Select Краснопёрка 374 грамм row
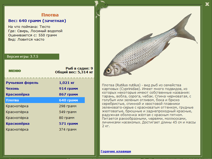212x159 pixels. pyautogui.click(x=45, y=130)
